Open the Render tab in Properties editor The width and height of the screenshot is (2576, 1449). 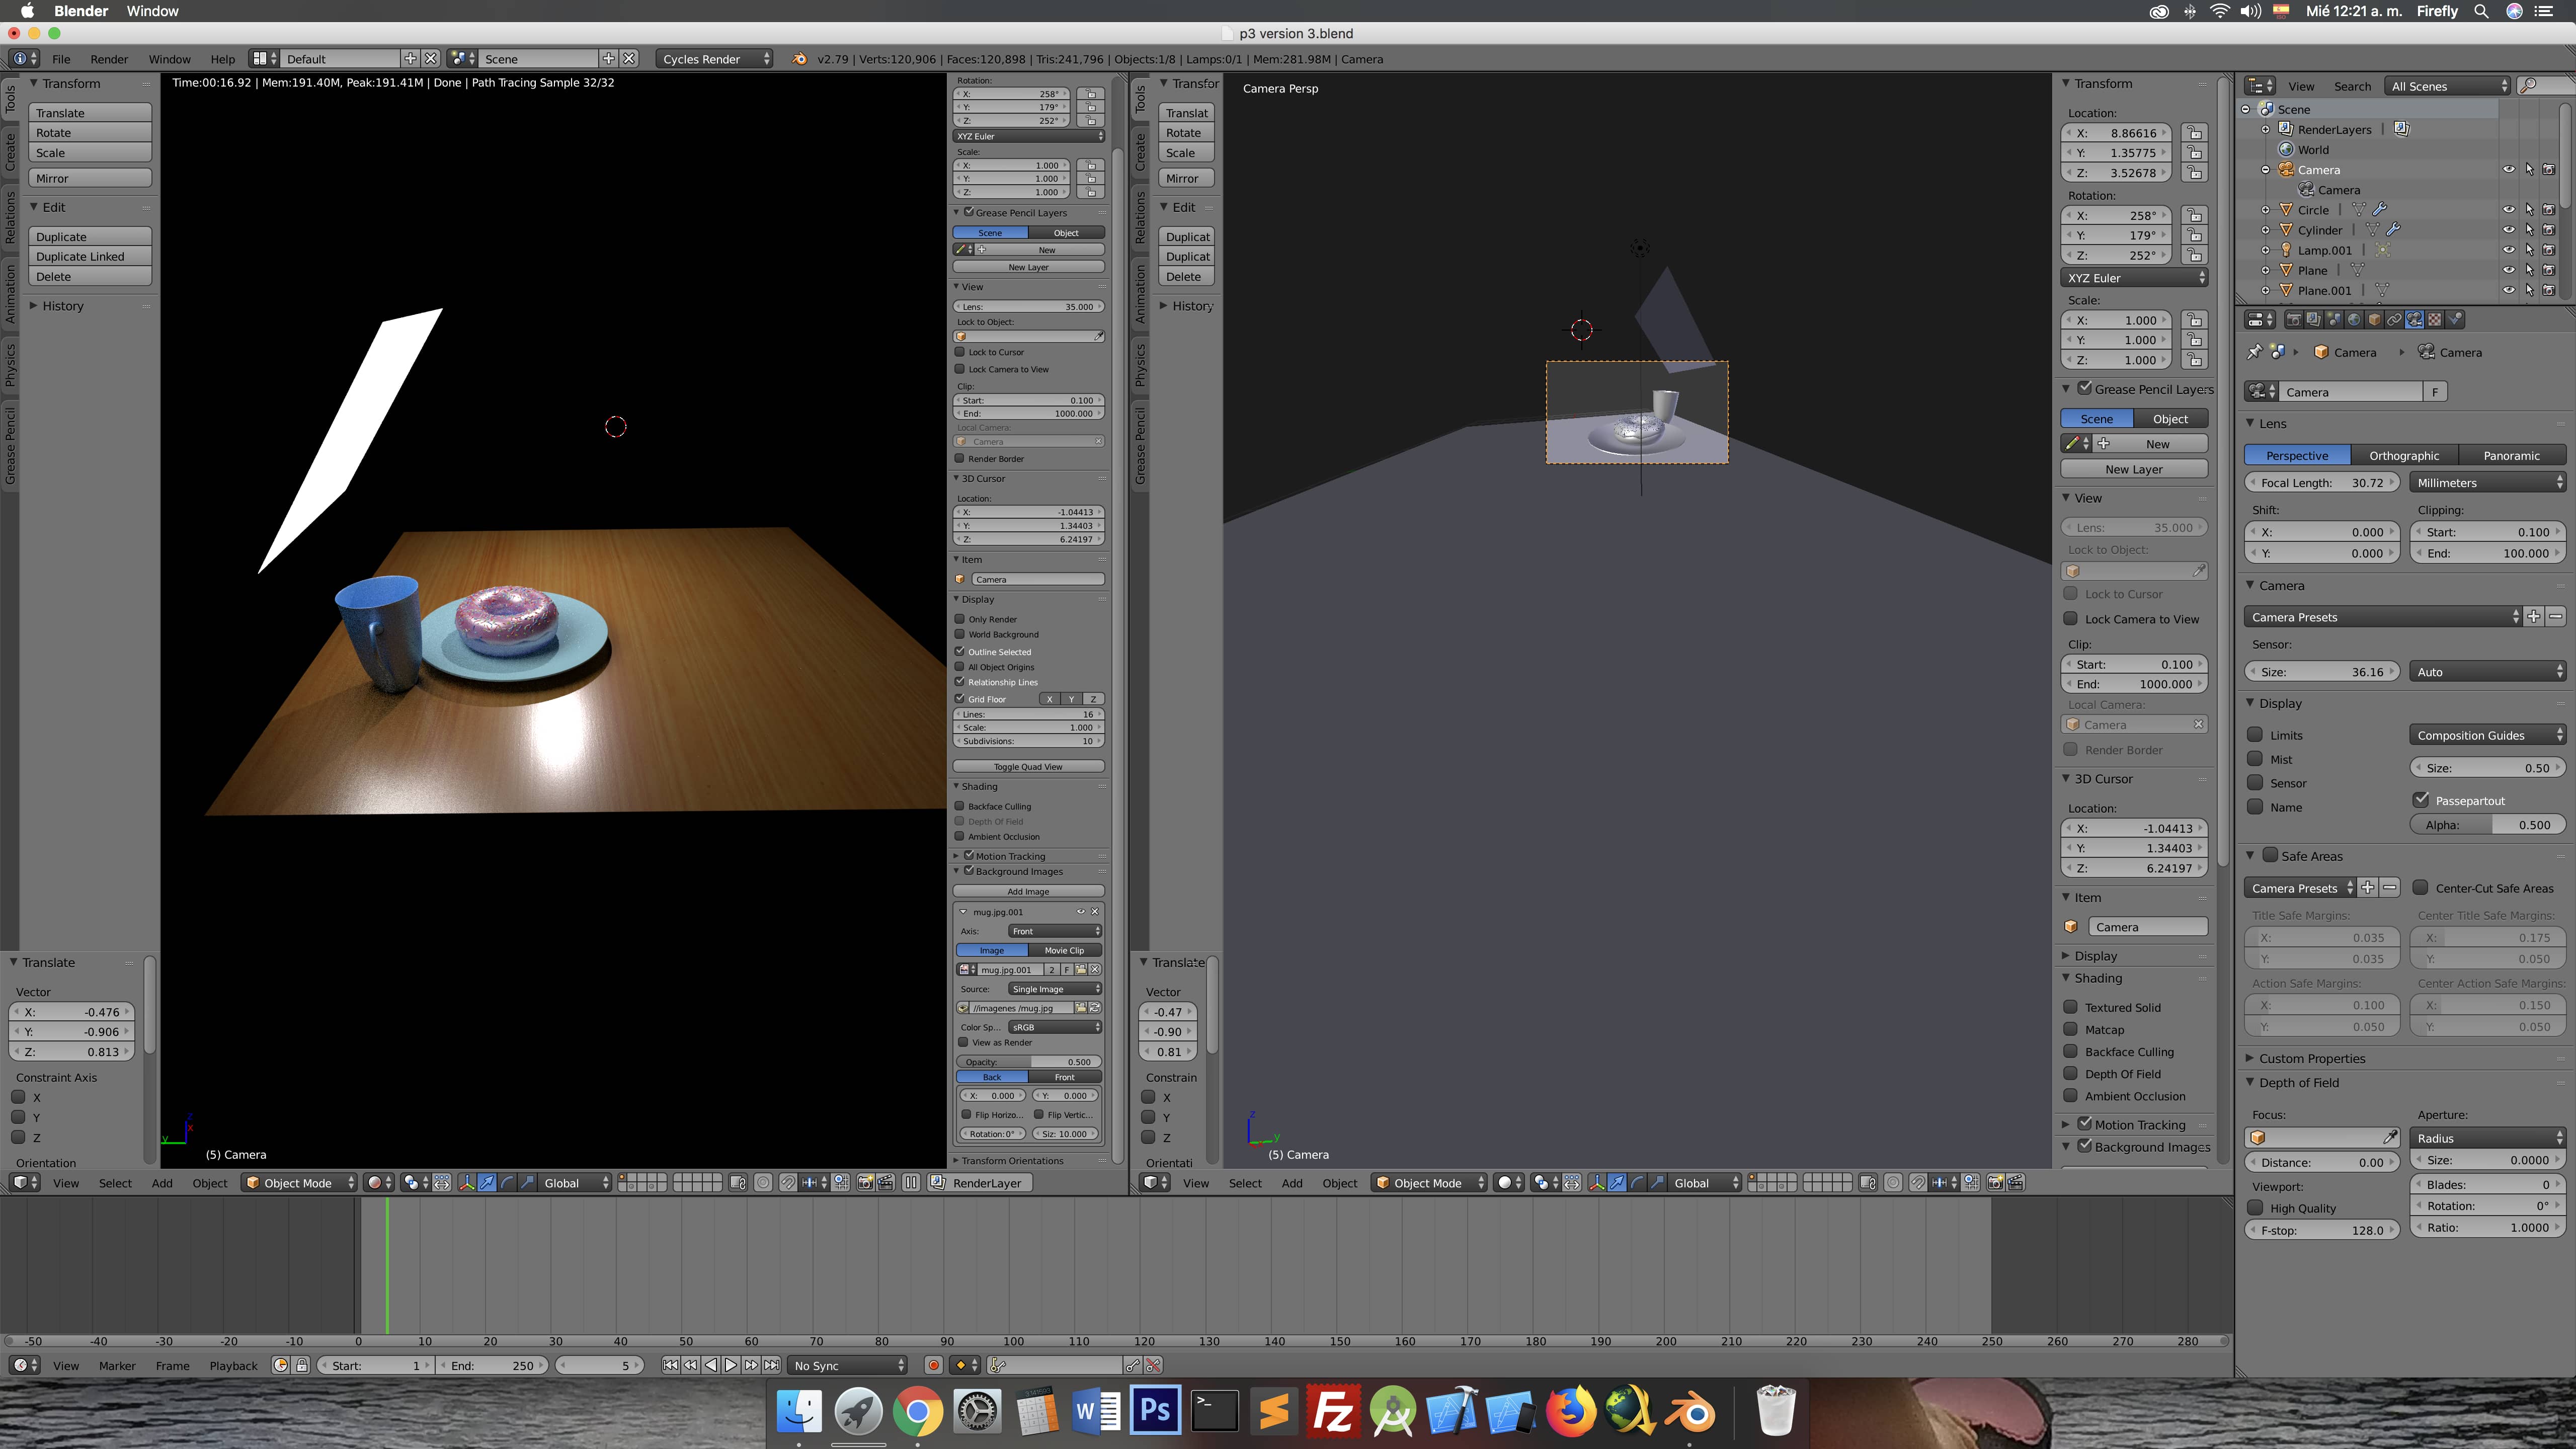point(2294,320)
